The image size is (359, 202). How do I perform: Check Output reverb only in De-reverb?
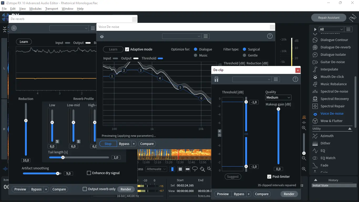(x=85, y=189)
